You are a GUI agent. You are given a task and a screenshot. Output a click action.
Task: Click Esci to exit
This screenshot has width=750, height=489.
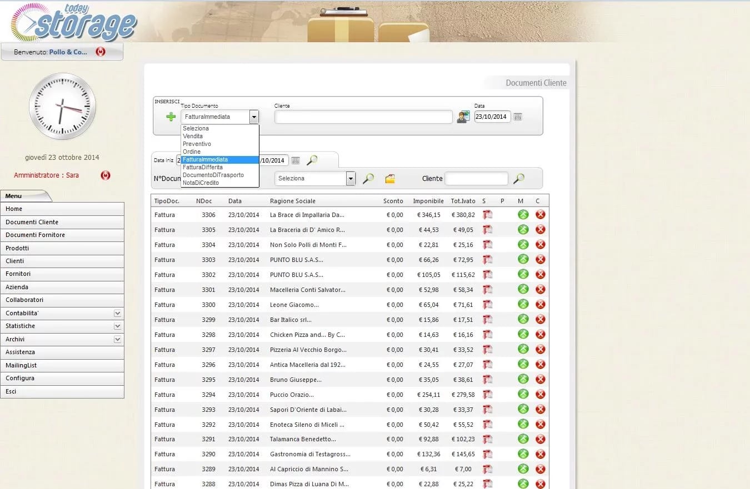(62, 391)
